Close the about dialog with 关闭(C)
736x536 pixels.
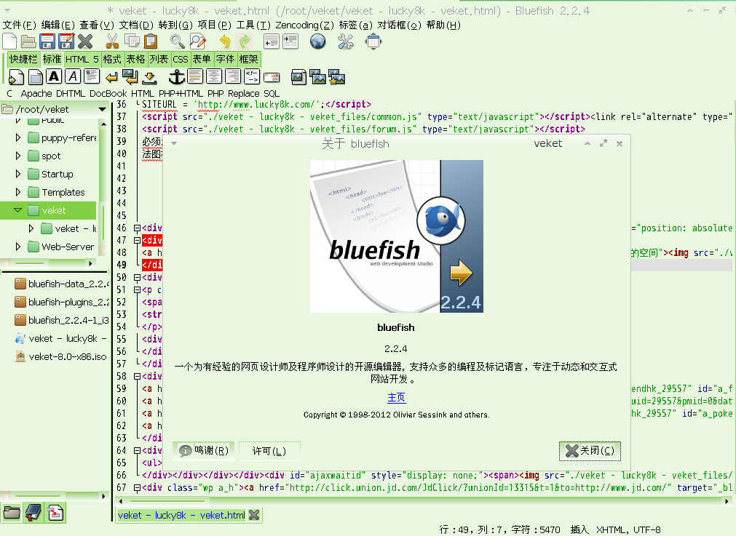click(x=590, y=451)
